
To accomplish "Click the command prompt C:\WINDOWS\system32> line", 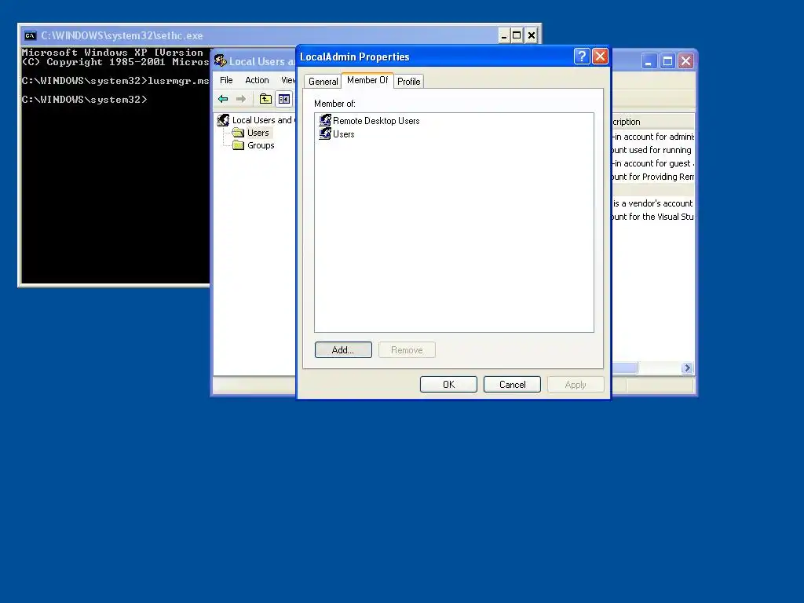I will point(85,100).
